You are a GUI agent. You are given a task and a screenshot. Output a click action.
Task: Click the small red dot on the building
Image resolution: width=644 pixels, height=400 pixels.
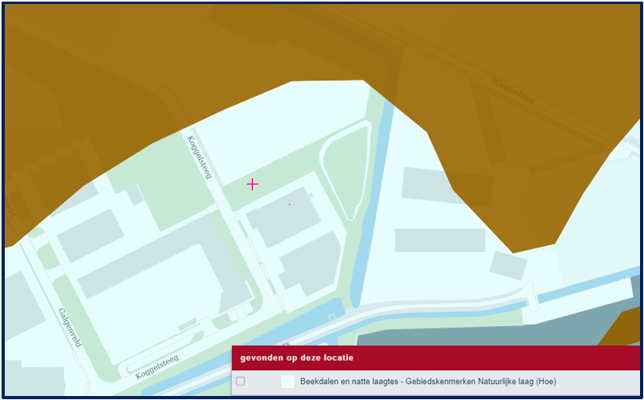289,204
